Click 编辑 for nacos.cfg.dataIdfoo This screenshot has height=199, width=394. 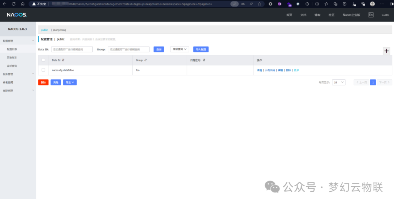tap(280, 70)
